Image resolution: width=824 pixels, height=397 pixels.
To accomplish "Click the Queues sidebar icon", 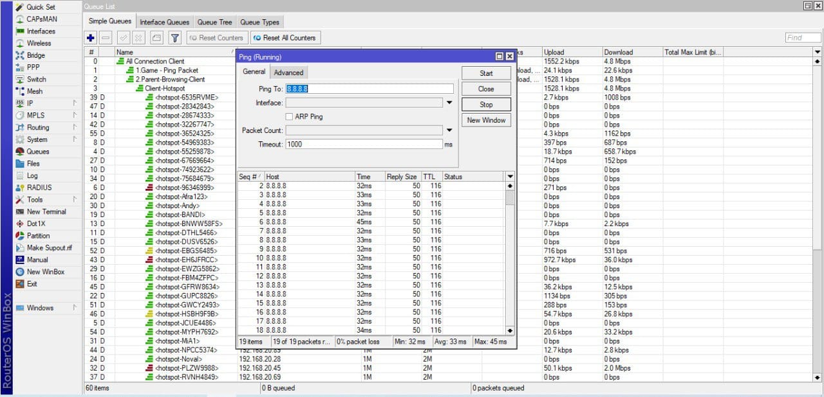I will pyautogui.click(x=20, y=152).
